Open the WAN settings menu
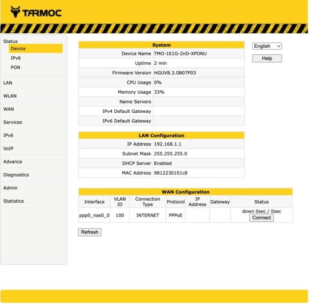309x305 pixels. tap(9, 109)
